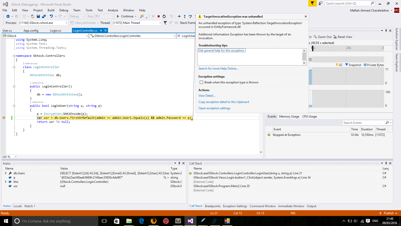Image resolution: width=401 pixels, height=226 pixels.
Task: Click the feedback icon beside Quick Launch
Action: (321, 3)
